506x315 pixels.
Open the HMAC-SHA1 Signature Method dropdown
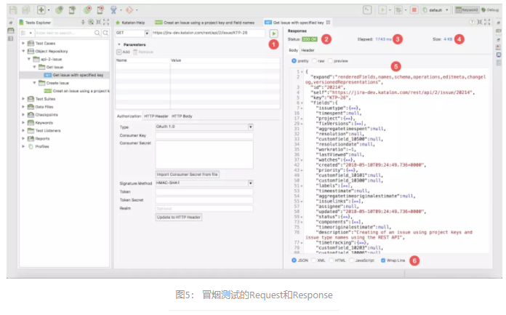click(250, 183)
